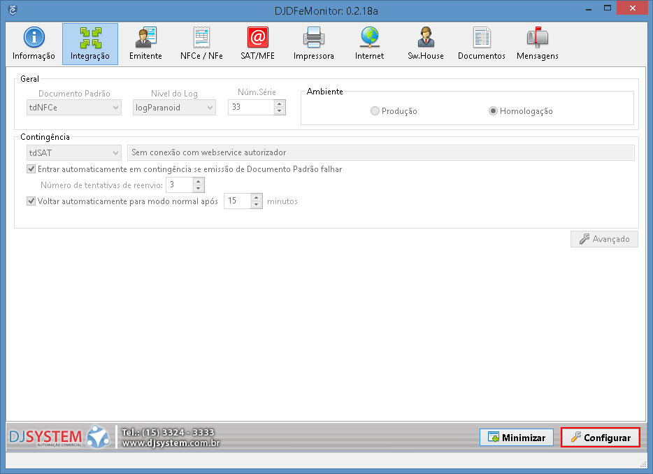Close the DJDFeMonitor window
The height and width of the screenshot is (474, 653).
pyautogui.click(x=632, y=8)
